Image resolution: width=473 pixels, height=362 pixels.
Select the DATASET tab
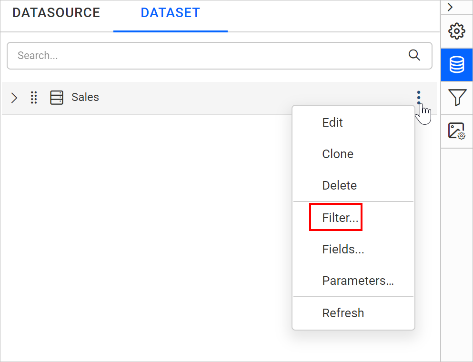point(170,13)
